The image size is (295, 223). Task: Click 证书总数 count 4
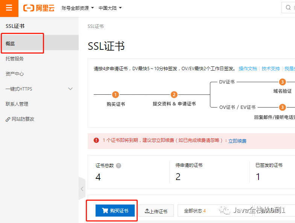coord(98,177)
